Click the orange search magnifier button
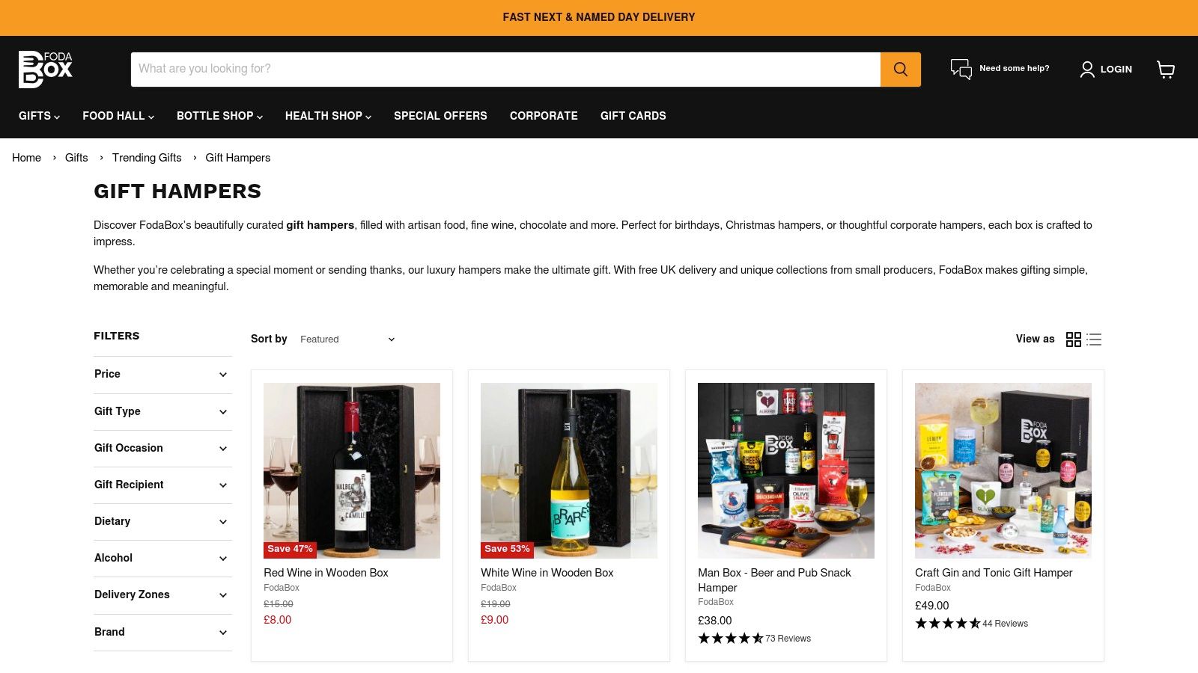The width and height of the screenshot is (1198, 673). [x=900, y=70]
